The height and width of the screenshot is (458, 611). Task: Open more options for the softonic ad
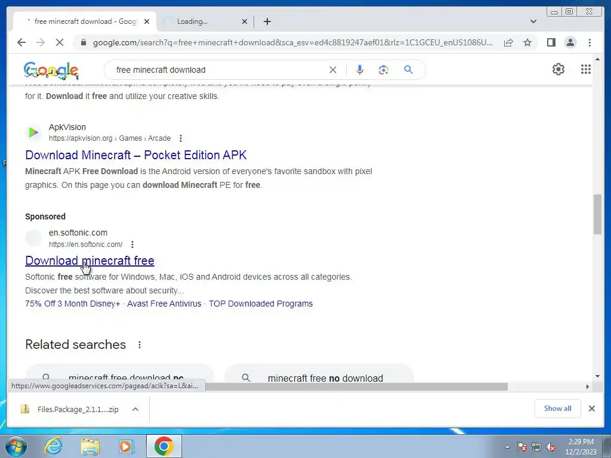pos(132,245)
